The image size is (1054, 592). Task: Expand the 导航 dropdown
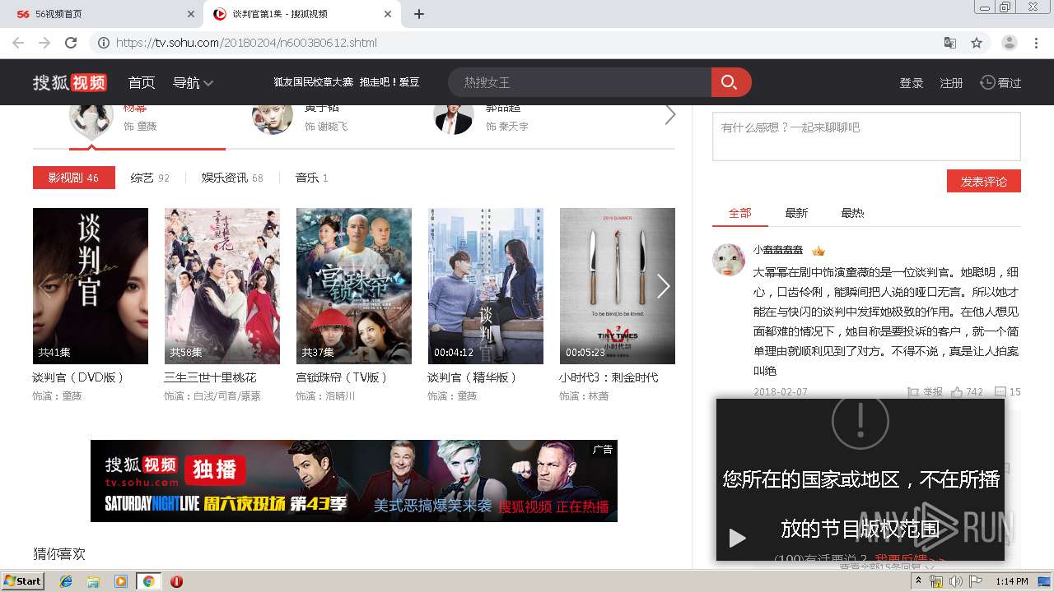pos(194,82)
